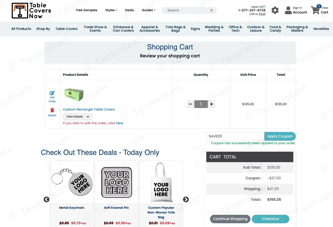Screen dimensions: 333x227
Task: Click the Apply Coupon button
Action: 280,136
